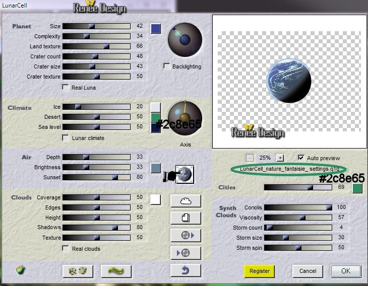Click the Sea level slider
The image size is (368, 286).
coord(96,127)
